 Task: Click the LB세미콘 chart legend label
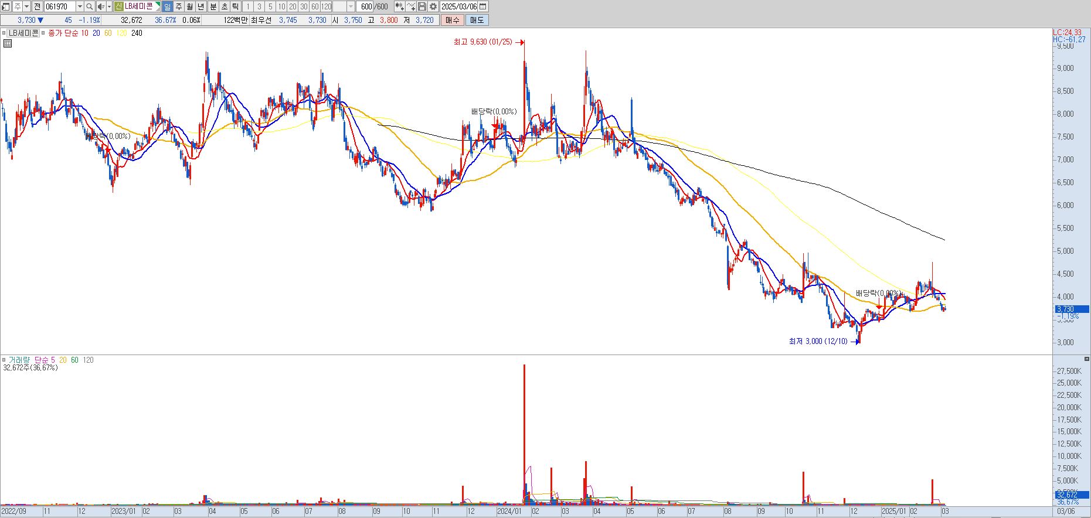(23, 33)
